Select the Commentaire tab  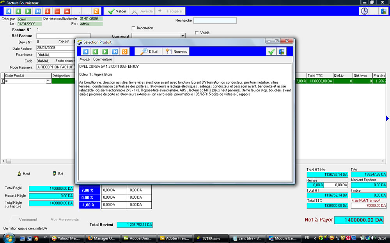pos(103,59)
